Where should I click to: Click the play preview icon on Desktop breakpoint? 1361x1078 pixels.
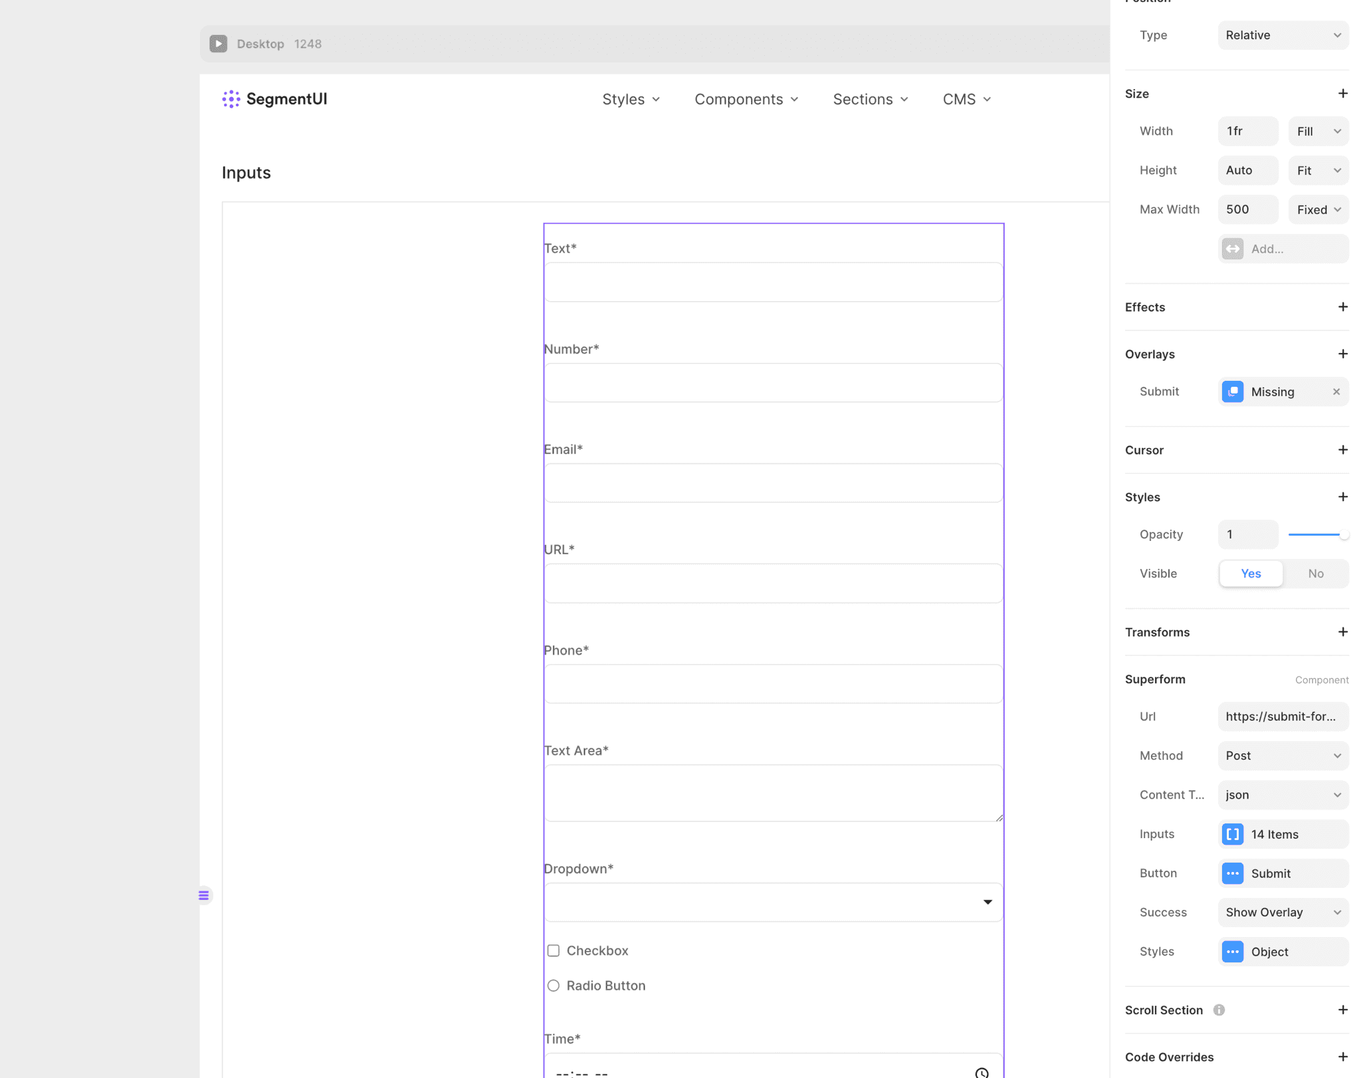(x=219, y=43)
